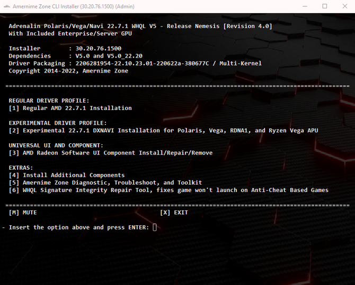This screenshot has height=285, width=355.
Task: Click option [5] Amernime Zone Diagnostic, Troubleshoot, and Toolkit
Action: click(x=105, y=182)
